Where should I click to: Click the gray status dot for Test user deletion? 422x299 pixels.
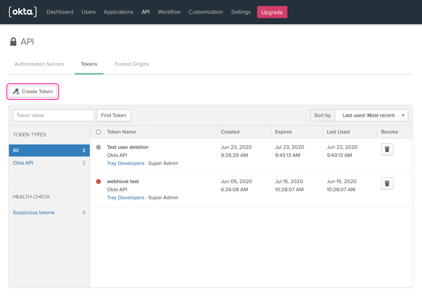(x=99, y=147)
